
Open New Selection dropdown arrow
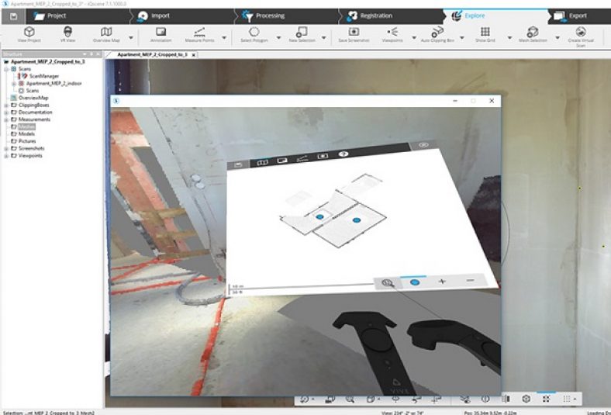[x=324, y=38]
